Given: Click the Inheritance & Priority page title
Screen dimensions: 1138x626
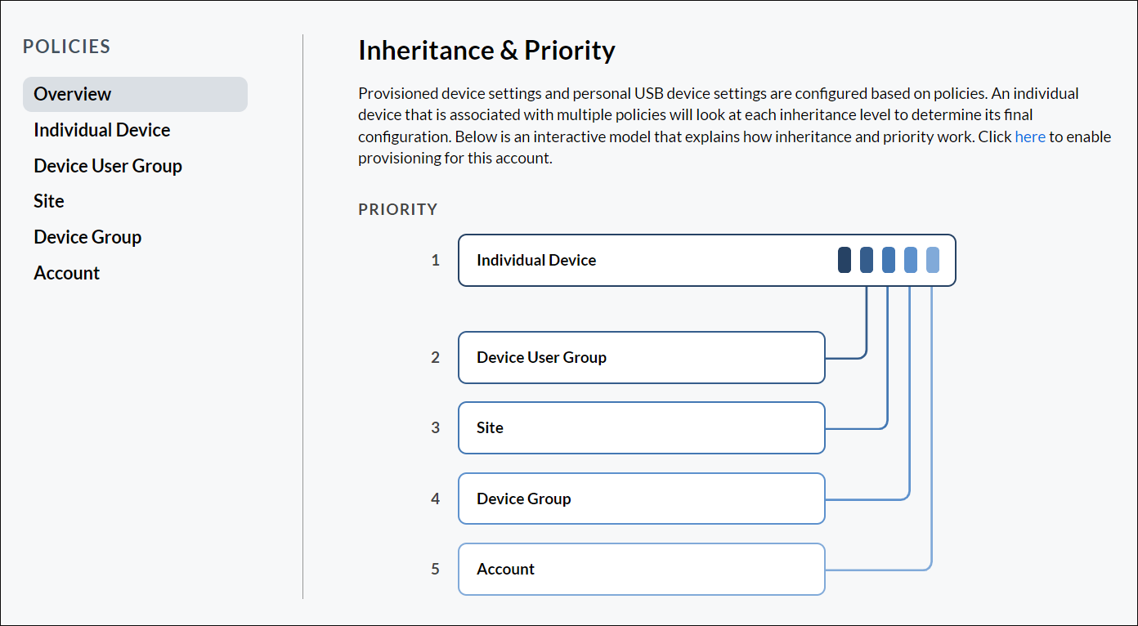Looking at the screenshot, I should click(x=486, y=50).
